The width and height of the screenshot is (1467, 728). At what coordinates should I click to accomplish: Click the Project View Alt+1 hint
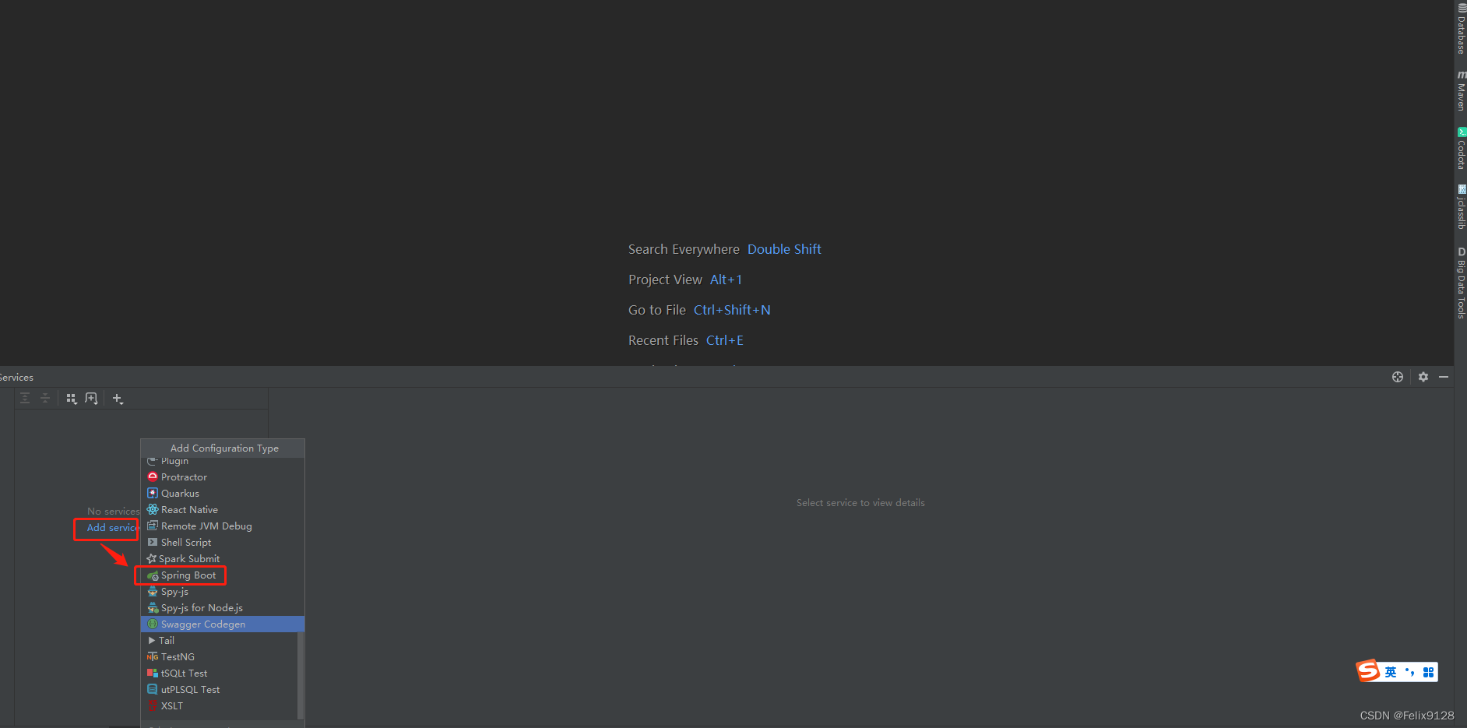pos(685,280)
